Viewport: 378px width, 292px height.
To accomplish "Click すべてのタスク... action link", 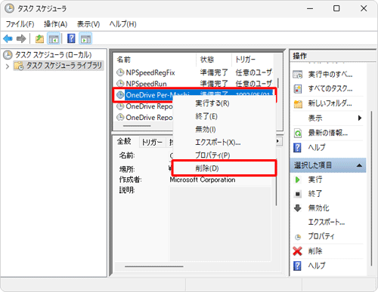I will [330, 89].
